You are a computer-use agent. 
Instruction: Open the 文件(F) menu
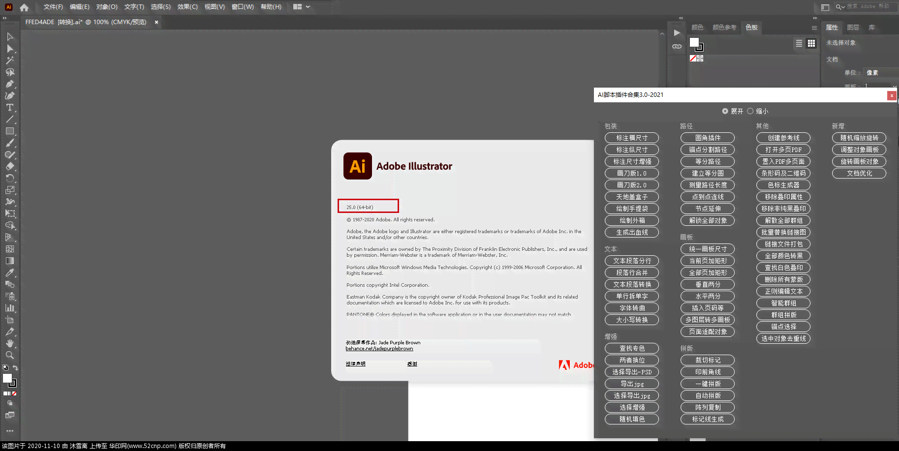click(x=53, y=7)
